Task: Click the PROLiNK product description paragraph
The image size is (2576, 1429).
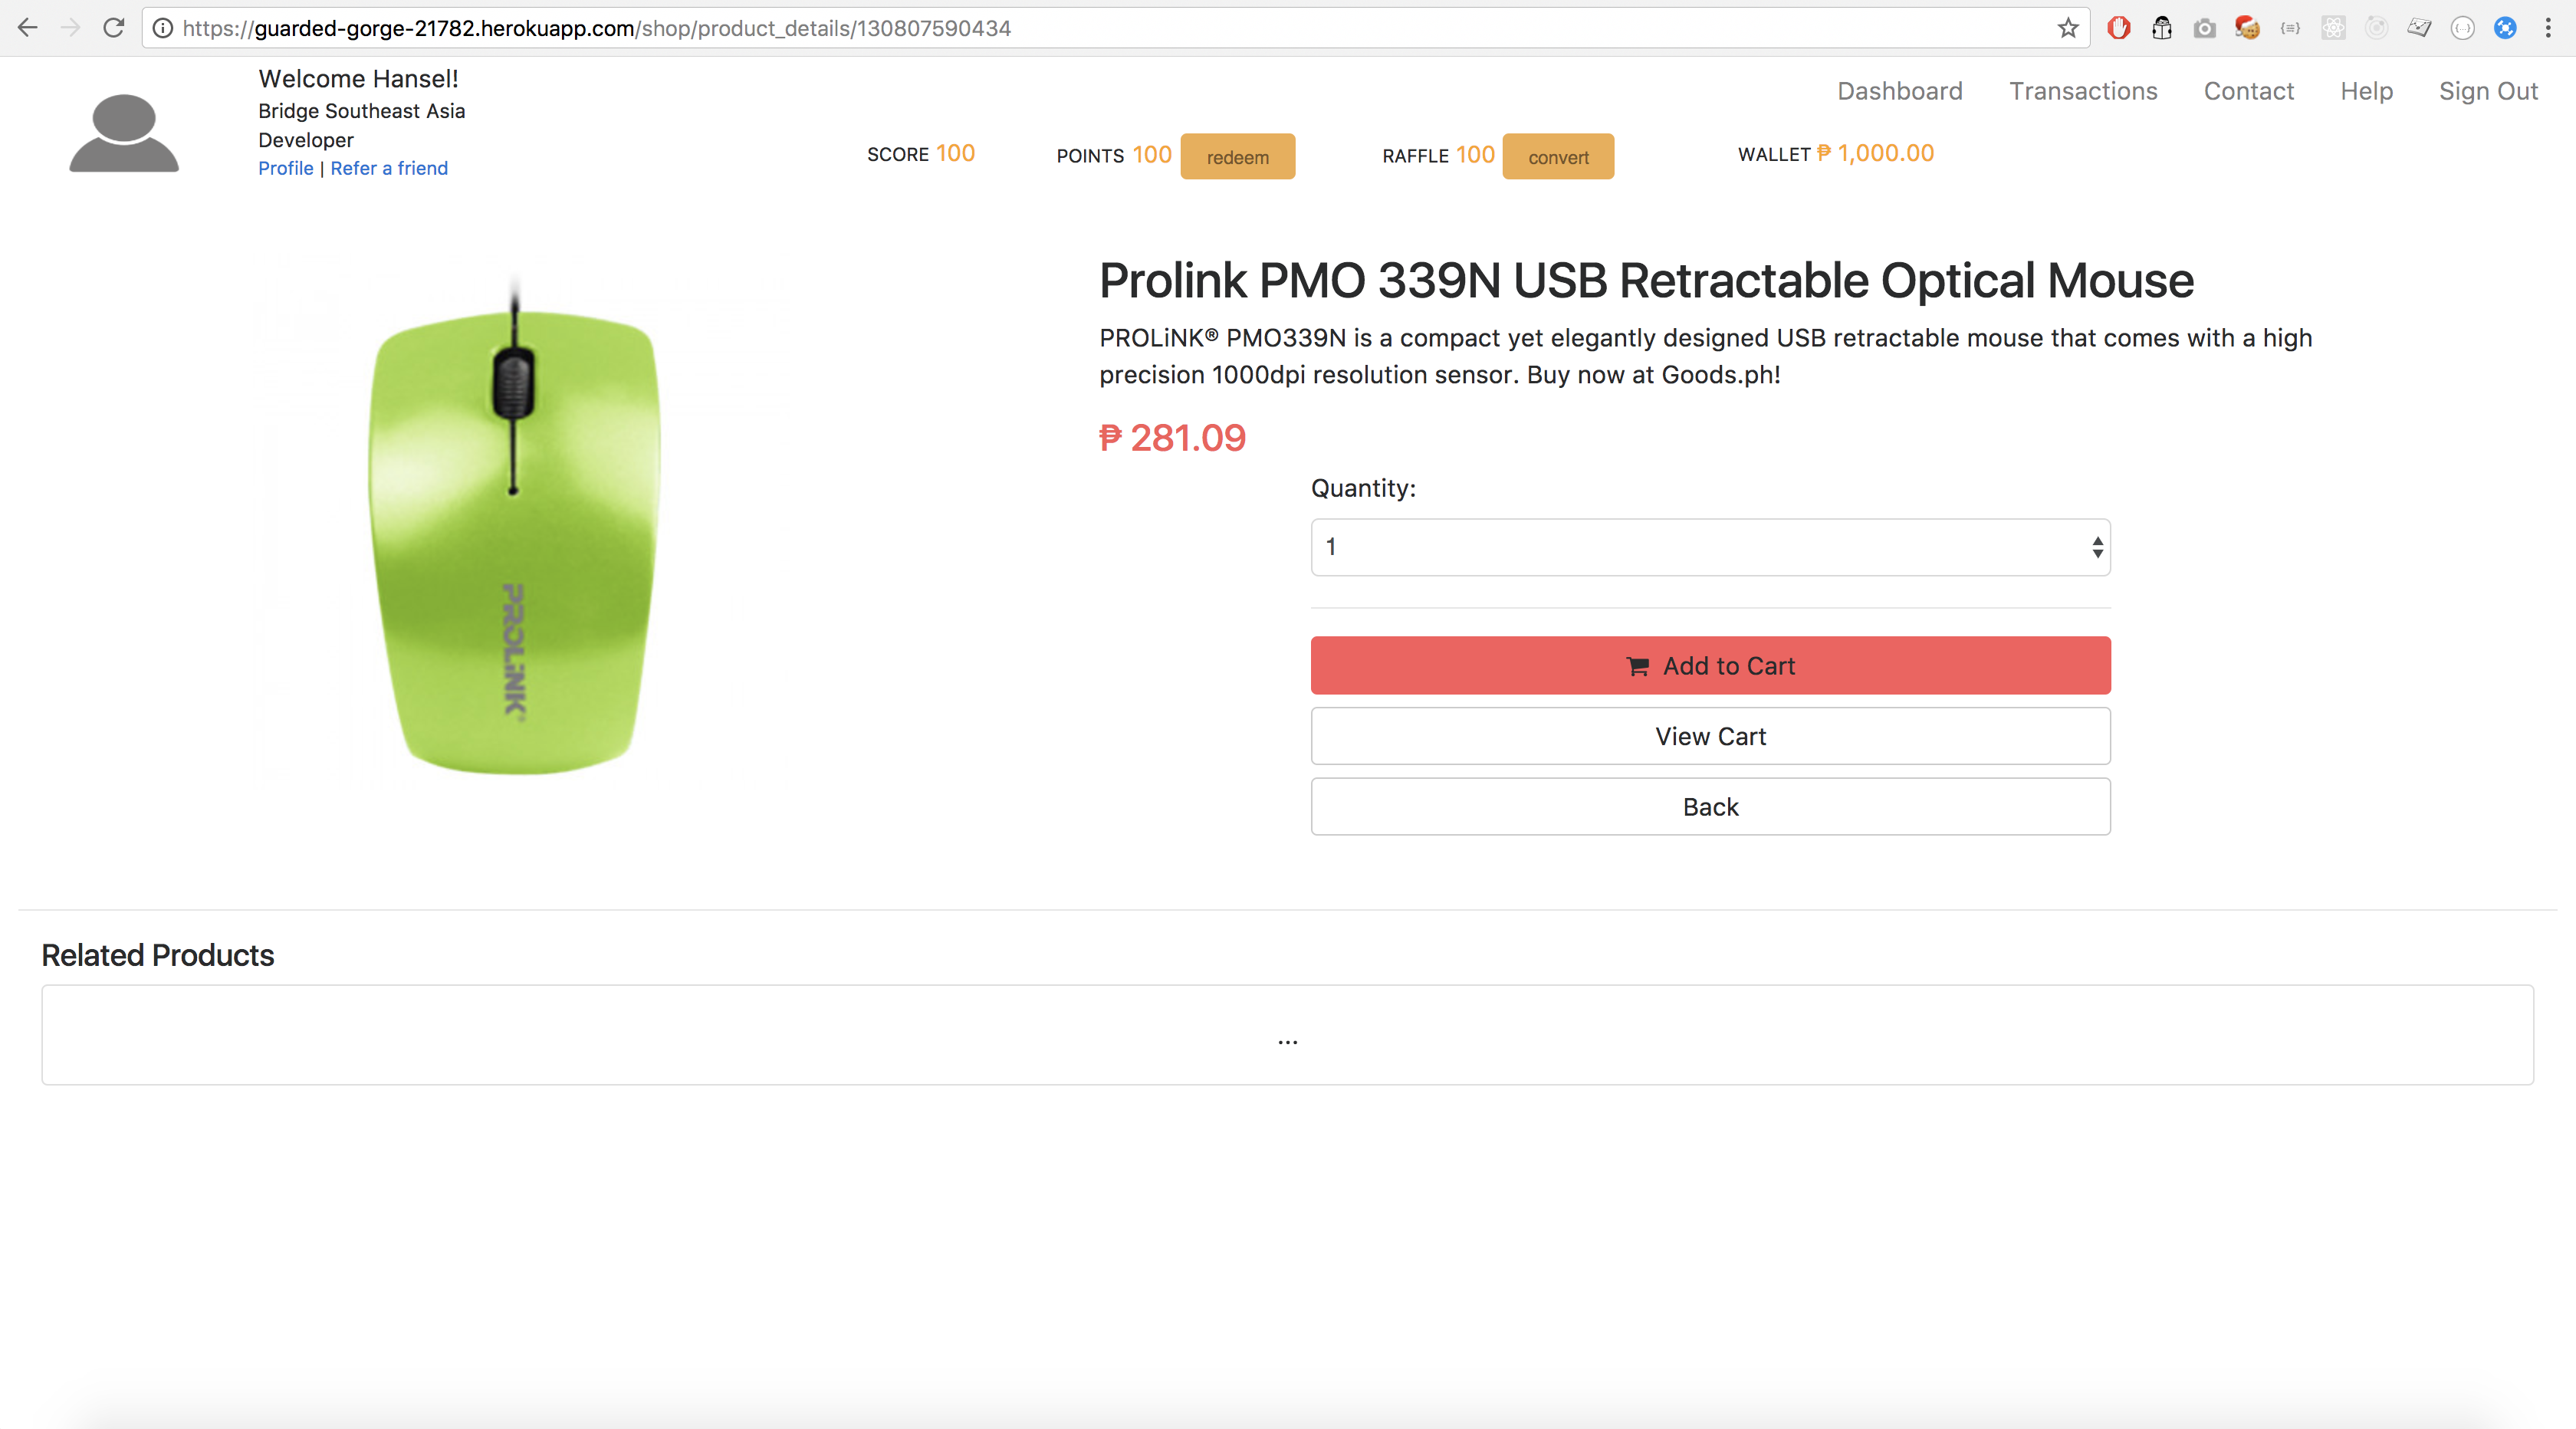Action: [1705, 356]
